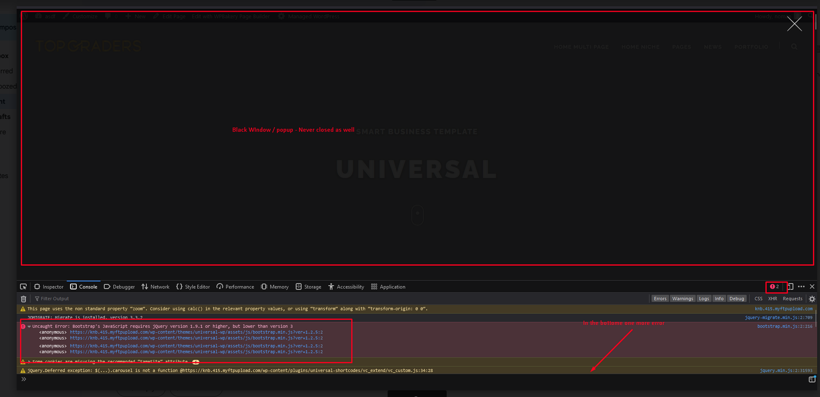This screenshot has width=820, height=397.
Task: Click the site header search icon
Action: pos(794,47)
